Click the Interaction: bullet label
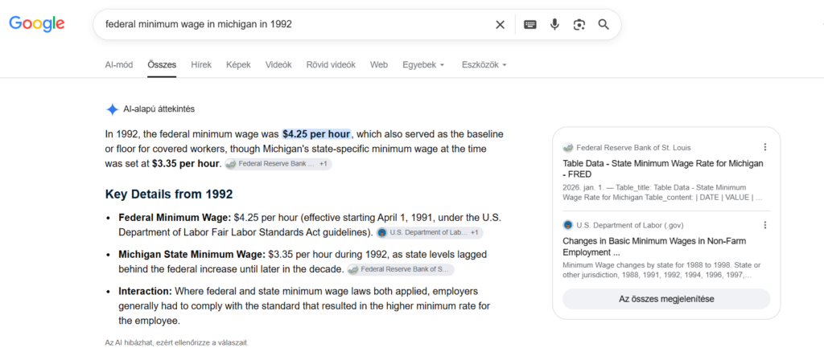 (x=146, y=291)
